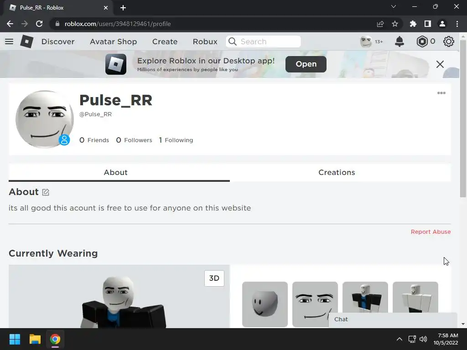View site information lock icon

click(x=57, y=24)
